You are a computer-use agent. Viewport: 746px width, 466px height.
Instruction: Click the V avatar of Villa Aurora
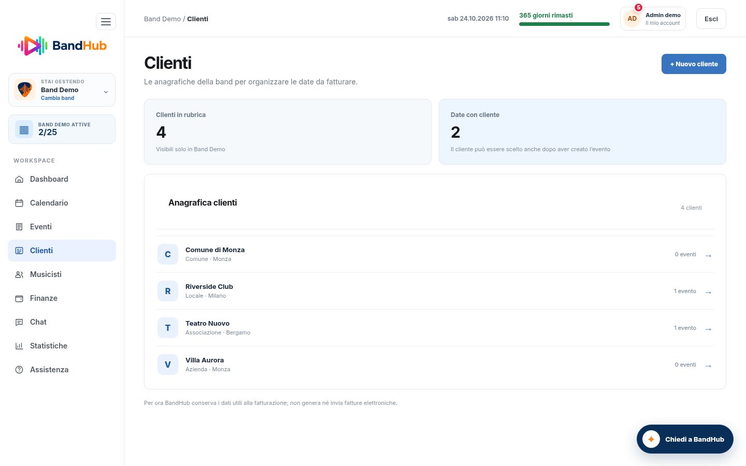tap(168, 365)
